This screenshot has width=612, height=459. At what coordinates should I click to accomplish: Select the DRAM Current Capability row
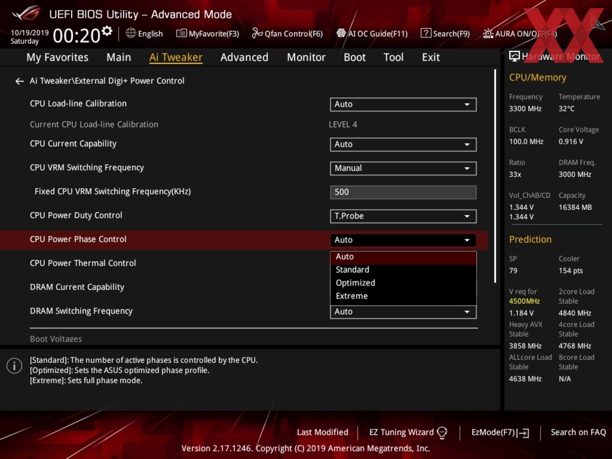[243, 287]
